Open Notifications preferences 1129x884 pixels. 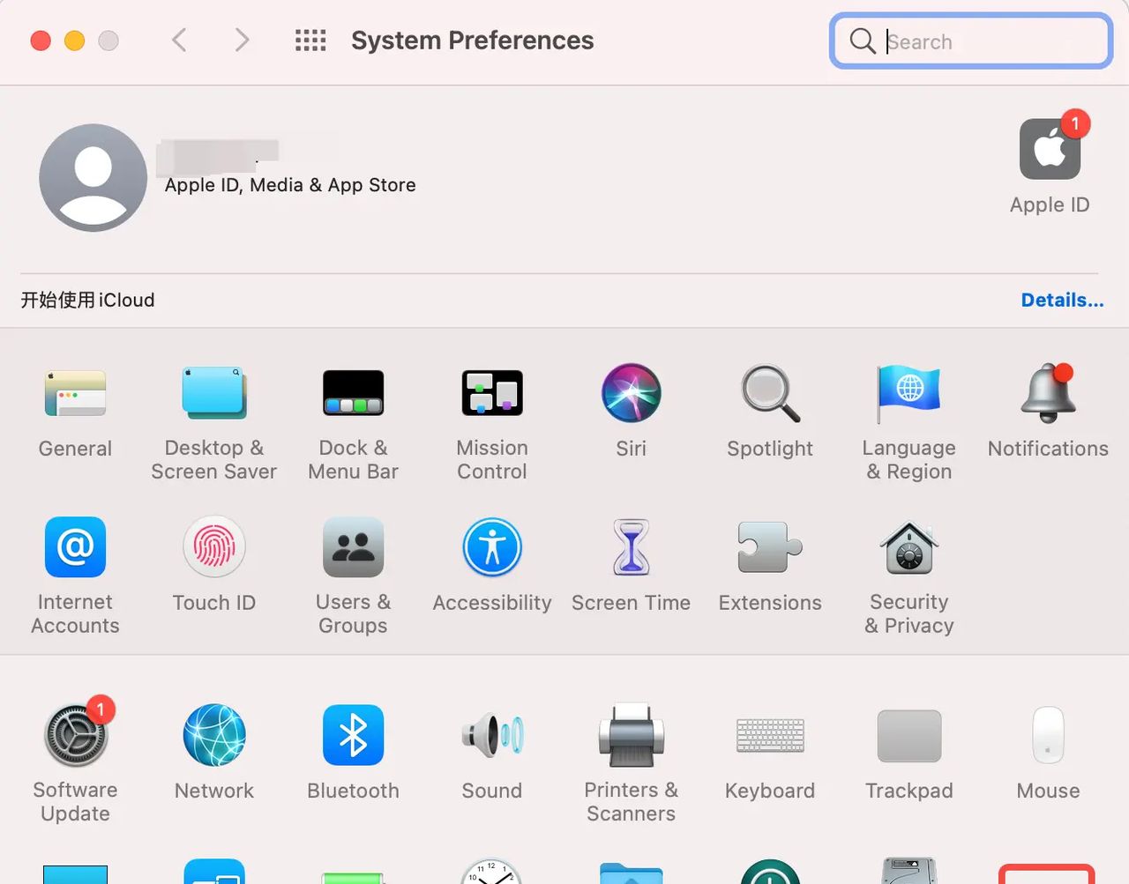1048,393
